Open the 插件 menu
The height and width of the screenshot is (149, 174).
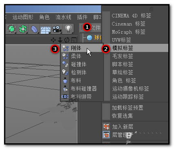coord(82,17)
